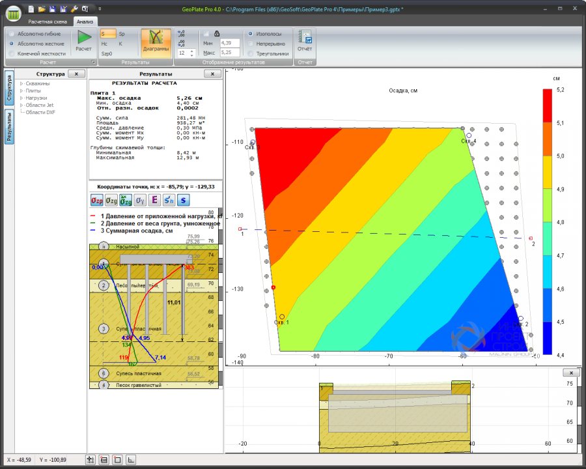Open the Результаты side tab

point(9,127)
